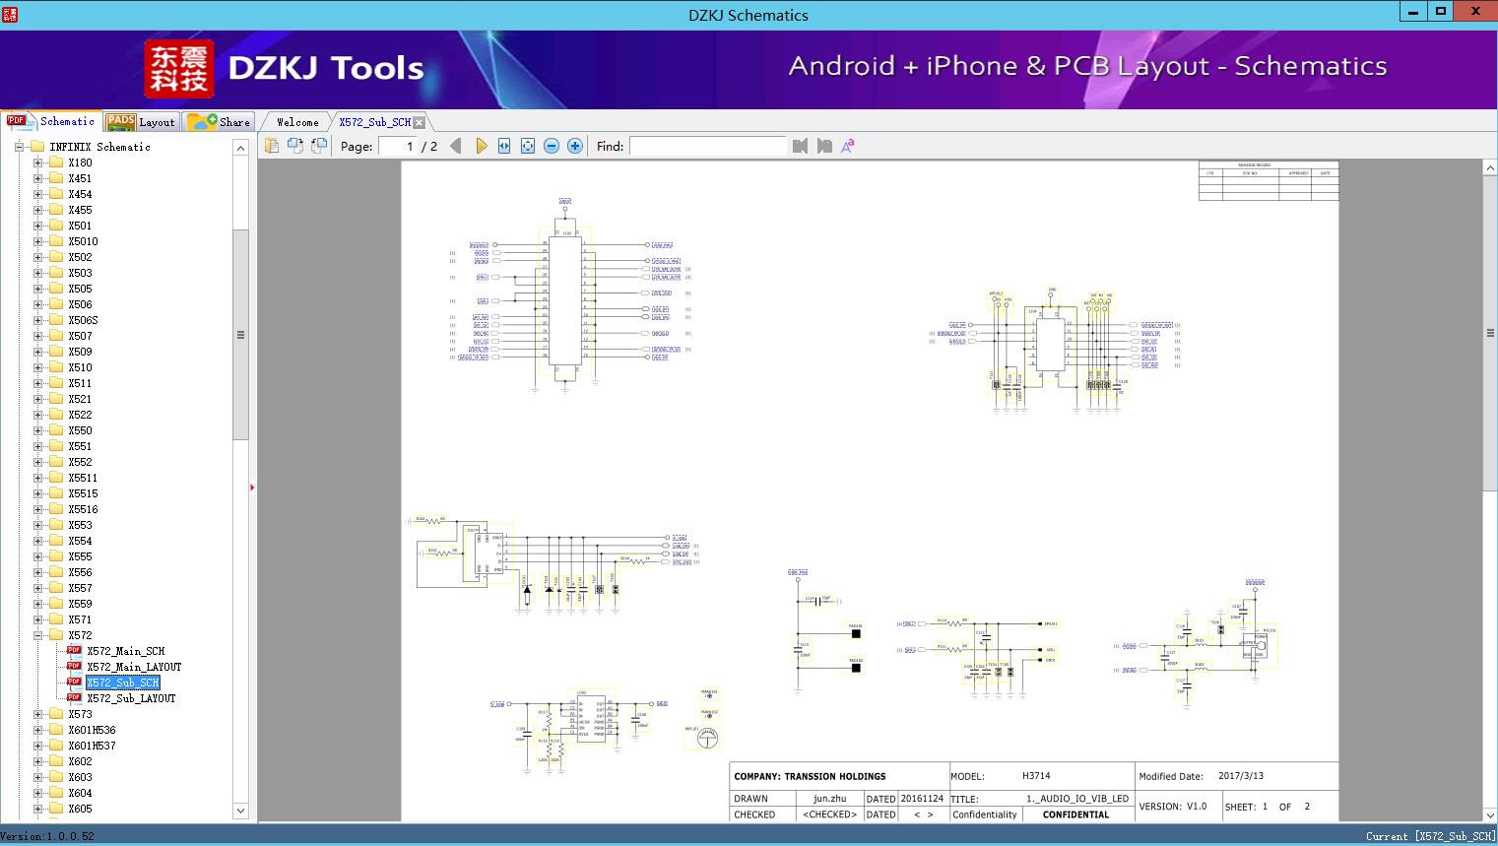This screenshot has height=846, width=1498.
Task: Select the X601H537 folder
Action: click(92, 746)
